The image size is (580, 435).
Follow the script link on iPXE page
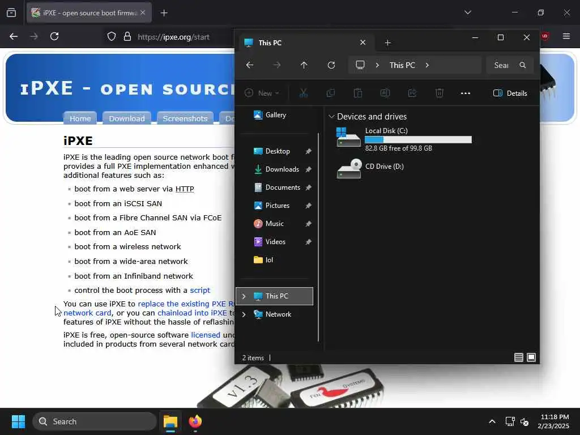(x=200, y=291)
